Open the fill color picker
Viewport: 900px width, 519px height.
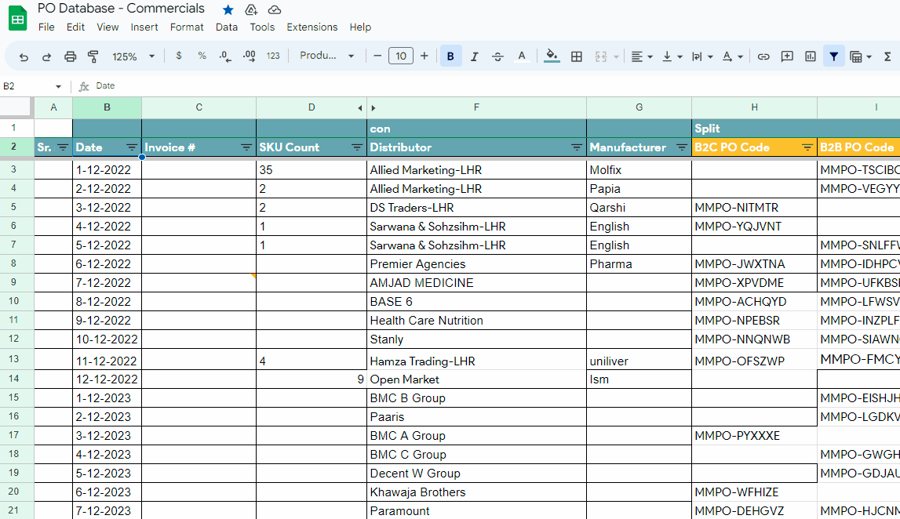pyautogui.click(x=552, y=56)
